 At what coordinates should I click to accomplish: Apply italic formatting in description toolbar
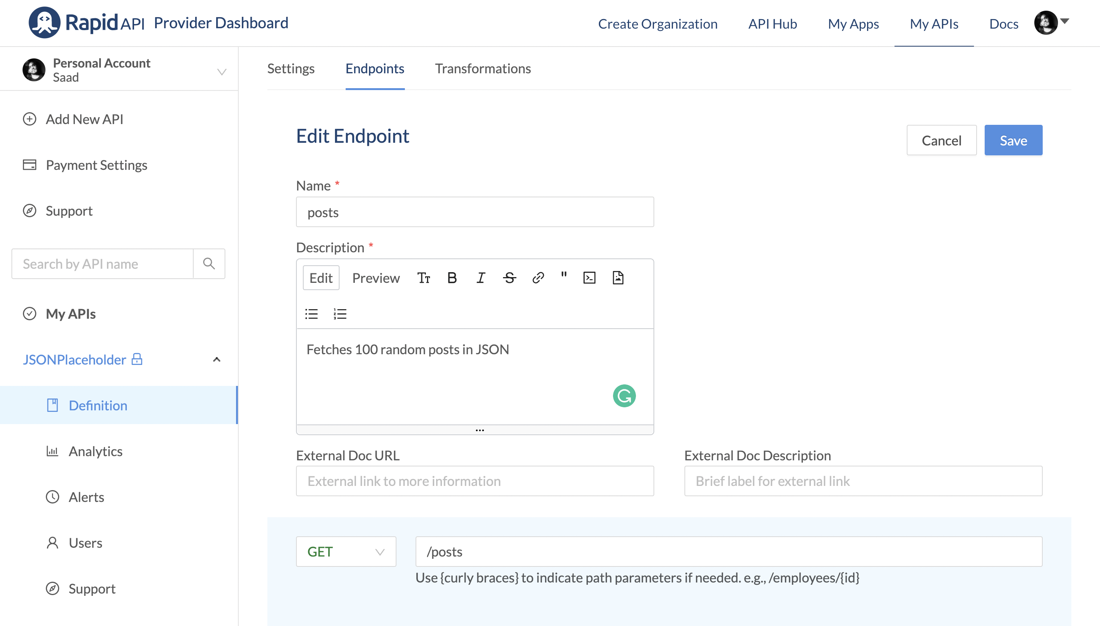coord(480,278)
